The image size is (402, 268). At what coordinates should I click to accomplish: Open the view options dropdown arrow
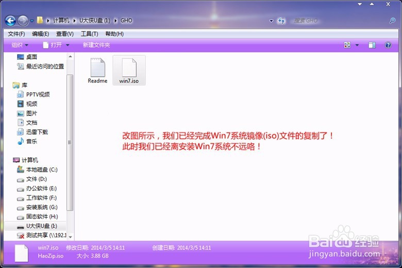(x=357, y=45)
